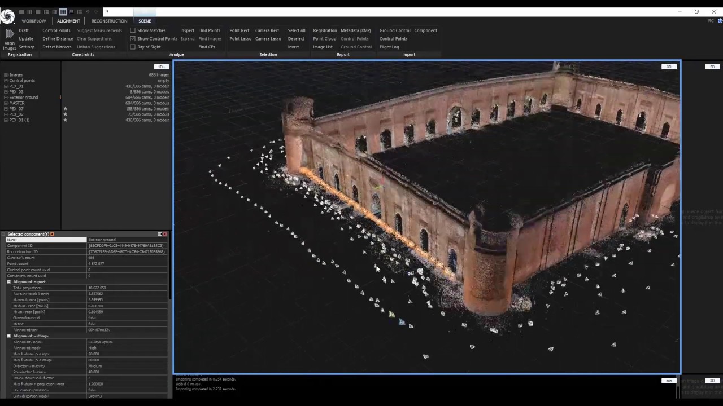723x406 pixels.
Task: Collapse the Alignment report section
Action: coord(9,281)
